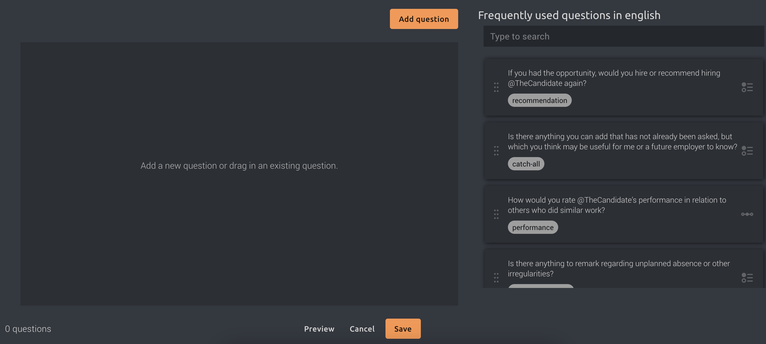This screenshot has width=766, height=344.
Task: Click the Add question button
Action: point(424,19)
